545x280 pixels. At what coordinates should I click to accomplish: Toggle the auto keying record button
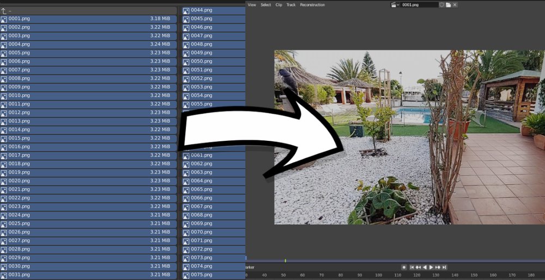pyautogui.click(x=404, y=267)
